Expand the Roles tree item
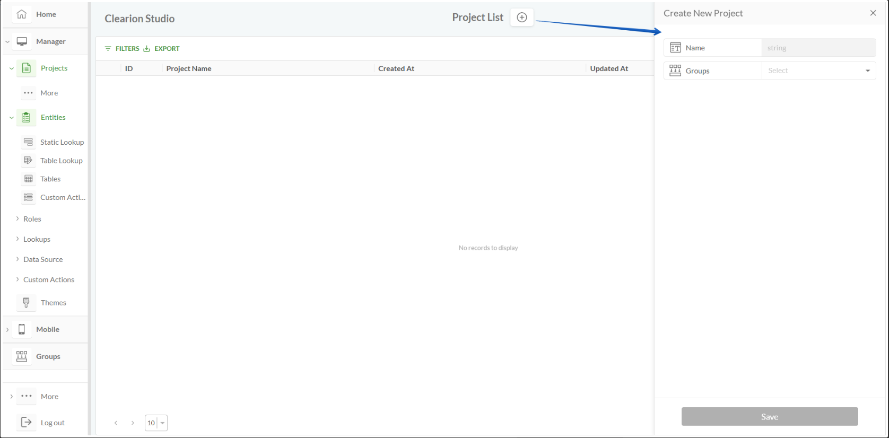Screen dimensions: 889x438 (18, 218)
